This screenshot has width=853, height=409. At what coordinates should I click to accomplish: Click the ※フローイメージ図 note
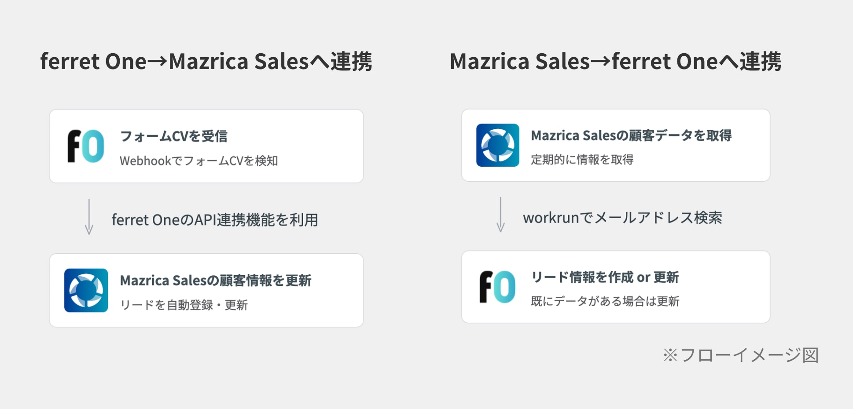[740, 355]
